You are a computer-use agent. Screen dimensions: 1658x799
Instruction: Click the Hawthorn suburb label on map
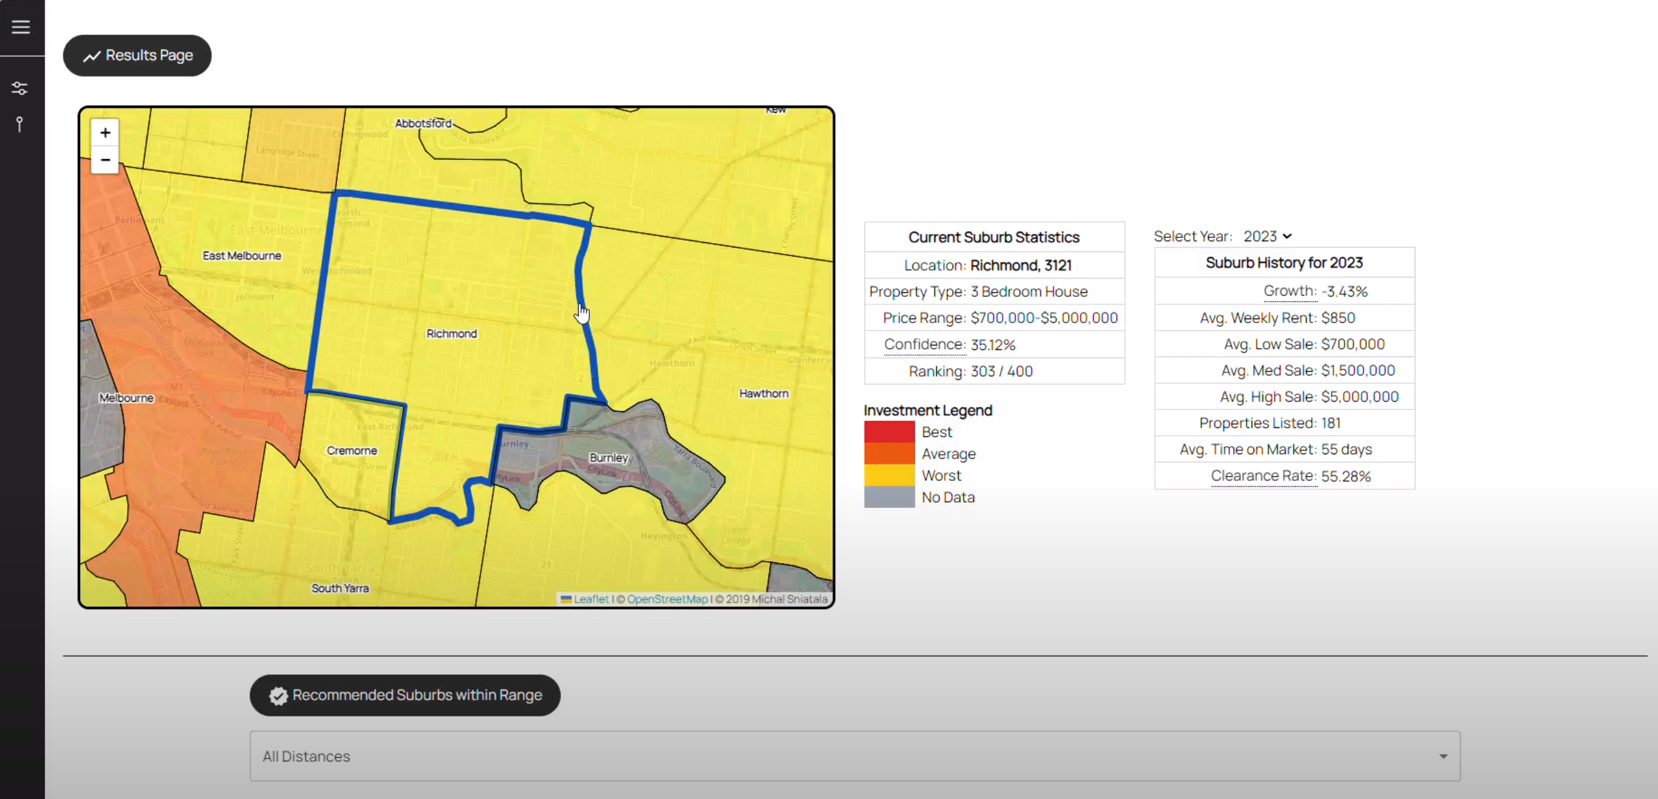[763, 393]
